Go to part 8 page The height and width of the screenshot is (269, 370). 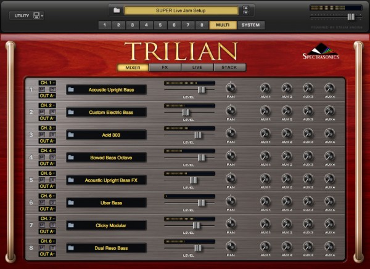[202, 25]
